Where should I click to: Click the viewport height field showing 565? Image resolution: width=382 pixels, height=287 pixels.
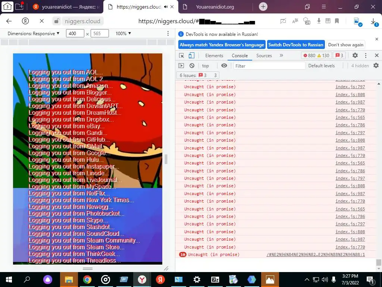click(x=100, y=33)
